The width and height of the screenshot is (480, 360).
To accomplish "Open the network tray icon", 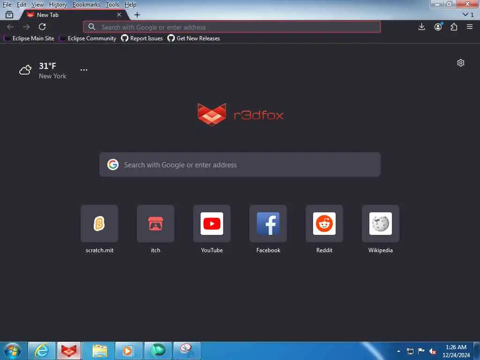I will (410, 351).
